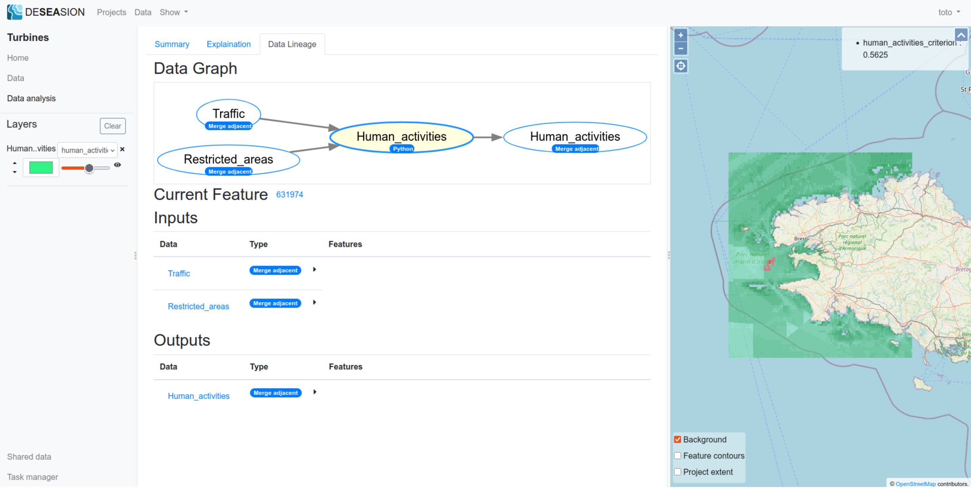Switch to the Explaination tab

click(229, 44)
